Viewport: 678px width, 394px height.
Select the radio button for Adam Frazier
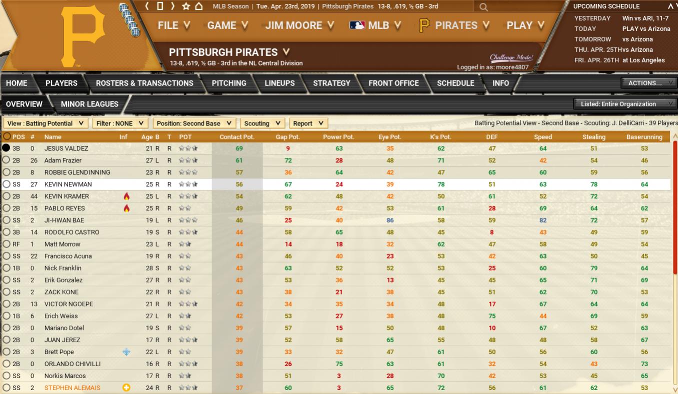coord(6,160)
